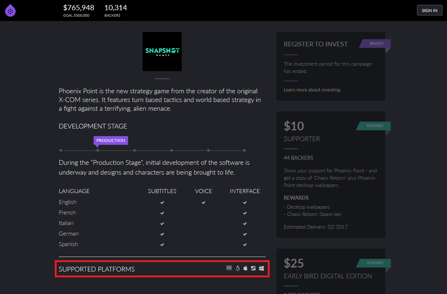Screen dimensions: 447x294
Task: Click the PRODUCTION stage label
Action: coord(111,140)
